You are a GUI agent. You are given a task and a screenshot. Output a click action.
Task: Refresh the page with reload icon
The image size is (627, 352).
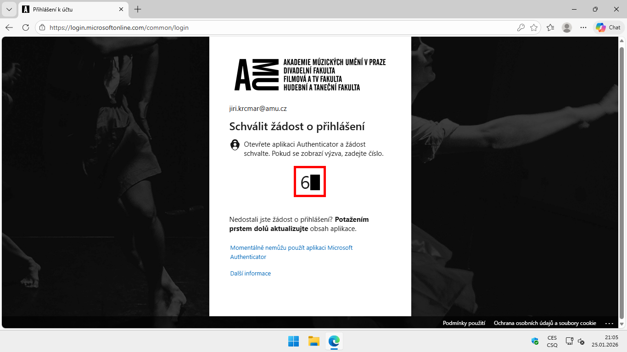pyautogui.click(x=26, y=27)
